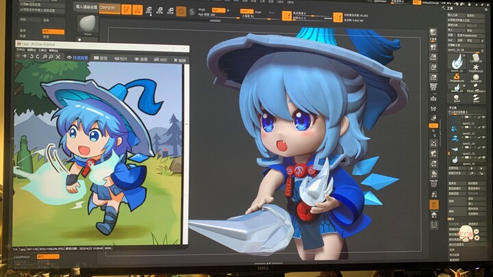Click 生成 PolyMesh3D button
This screenshot has height=277, width=493.
[x=470, y=36]
